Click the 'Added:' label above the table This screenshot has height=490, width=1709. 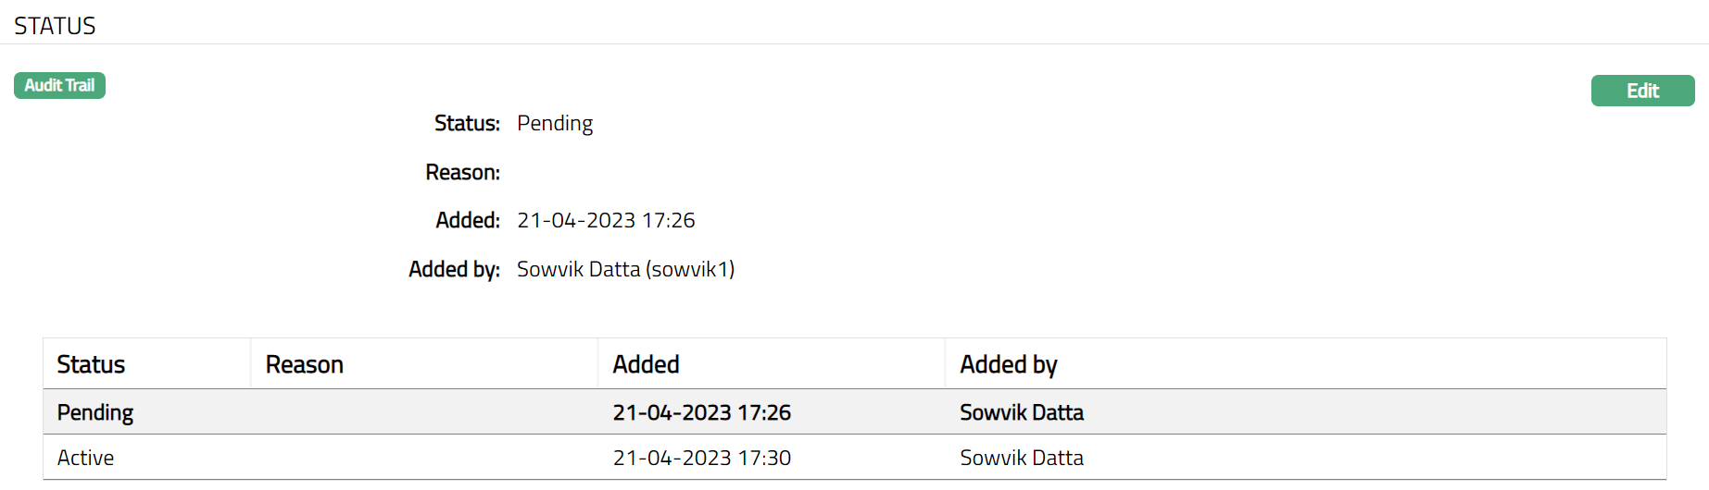(468, 221)
